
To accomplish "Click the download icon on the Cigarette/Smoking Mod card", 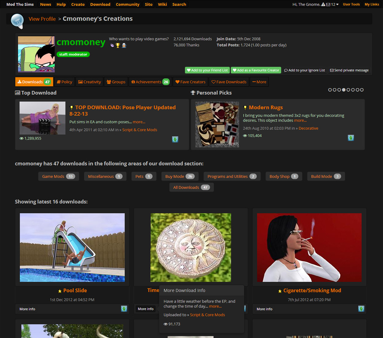I will 361,309.
